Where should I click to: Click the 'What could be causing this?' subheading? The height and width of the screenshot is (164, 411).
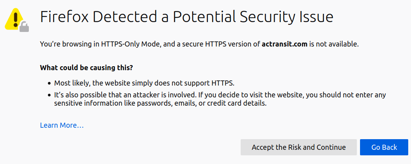point(86,67)
